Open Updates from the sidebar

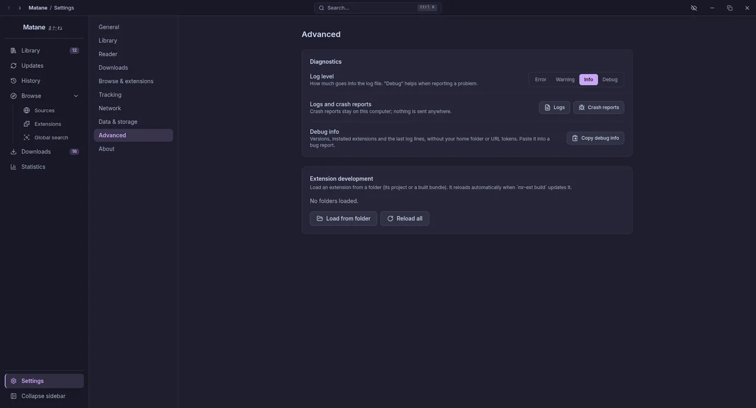44,66
